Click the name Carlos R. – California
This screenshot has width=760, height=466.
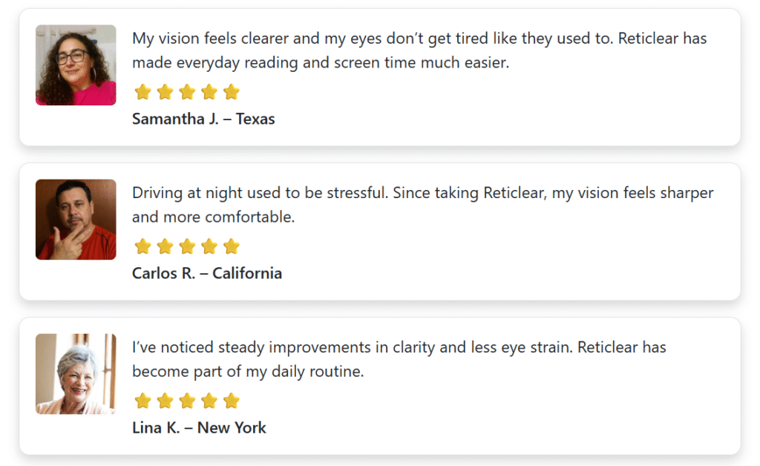207,273
